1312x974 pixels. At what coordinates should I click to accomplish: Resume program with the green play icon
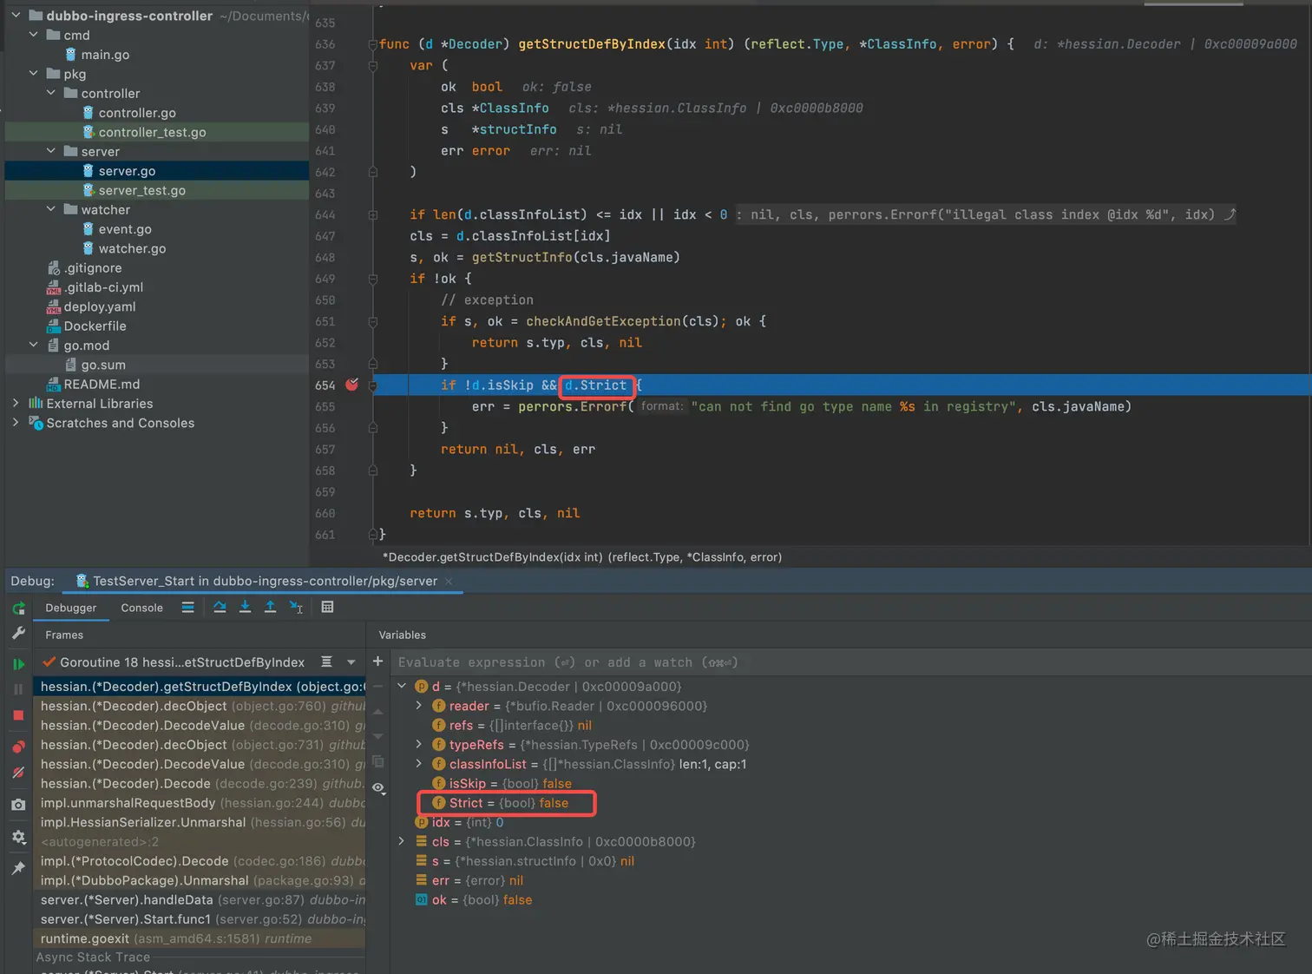(18, 664)
